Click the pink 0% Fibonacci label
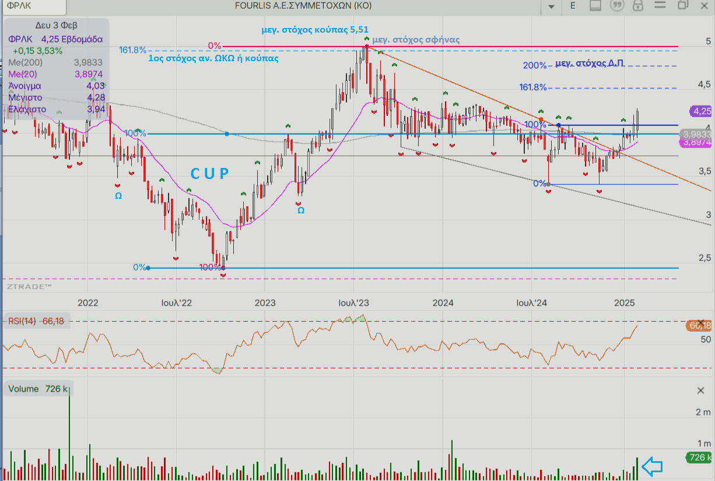The height and width of the screenshot is (481, 715). 215,45
